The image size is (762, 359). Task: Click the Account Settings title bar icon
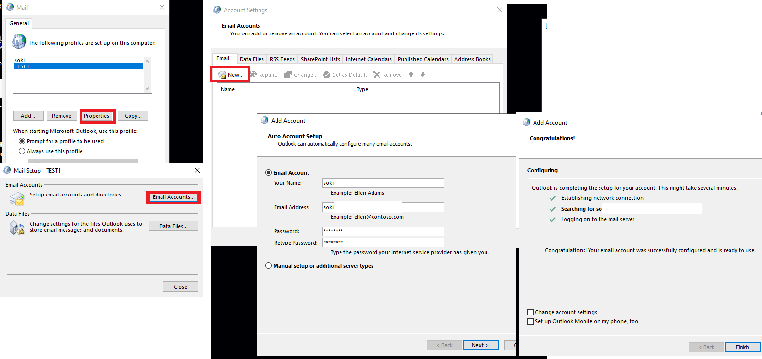pyautogui.click(x=217, y=10)
